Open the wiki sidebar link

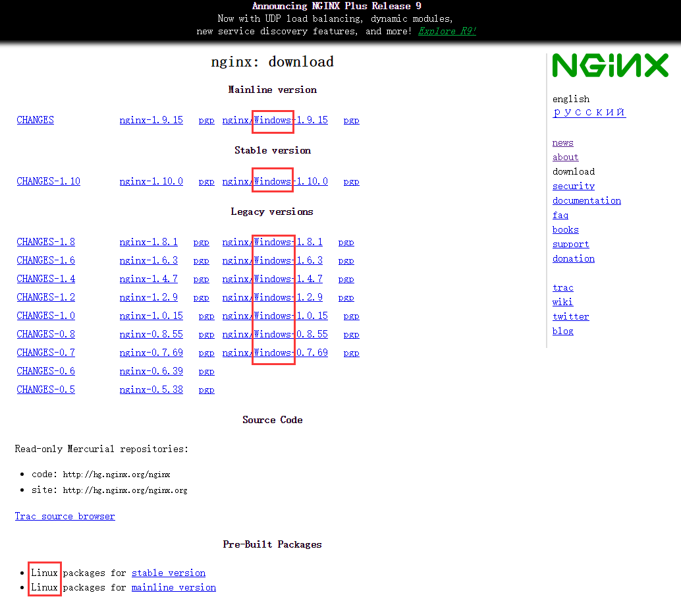click(563, 302)
